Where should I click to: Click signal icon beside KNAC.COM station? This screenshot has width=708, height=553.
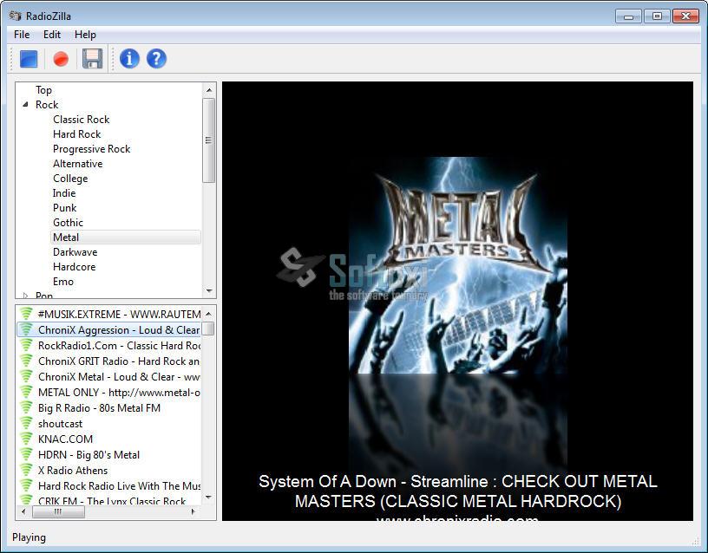[x=26, y=439]
